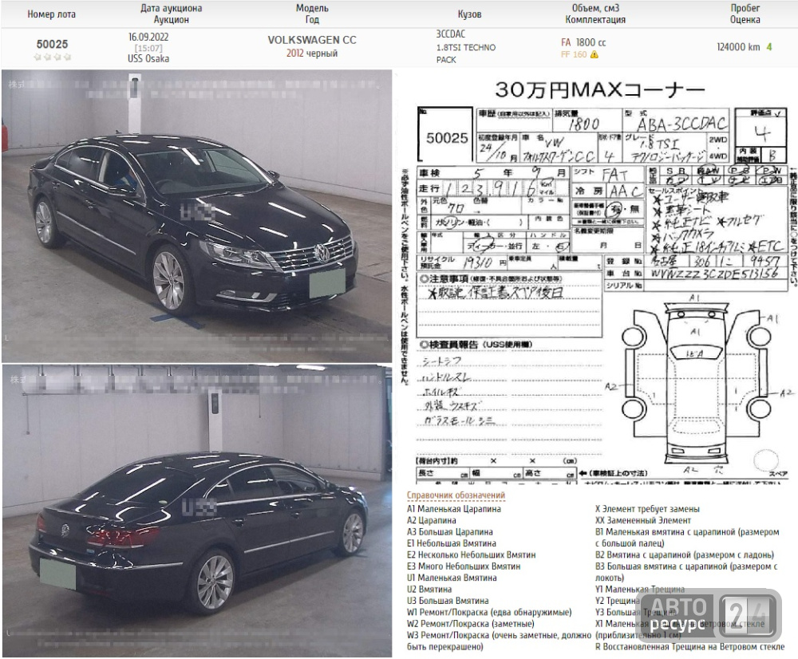Viewport: 798px width, 659px height.
Task: Click the 'Кузов' column header
Action: coord(469,14)
